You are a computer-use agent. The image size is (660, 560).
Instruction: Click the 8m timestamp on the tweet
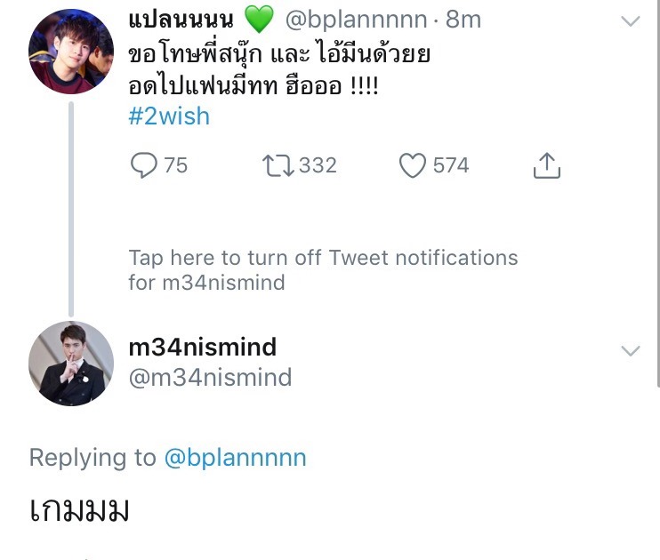pos(463,19)
